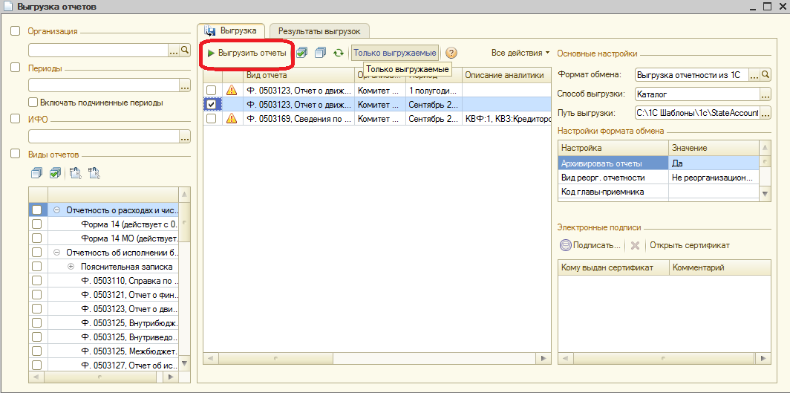Click the magnifier icon beside Формат обмена
This screenshot has height=393, width=790.
coord(765,75)
